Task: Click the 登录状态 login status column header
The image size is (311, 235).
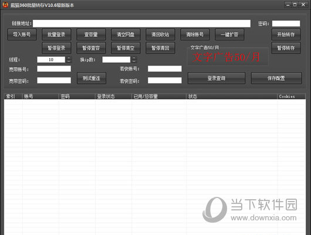Action: (x=113, y=96)
